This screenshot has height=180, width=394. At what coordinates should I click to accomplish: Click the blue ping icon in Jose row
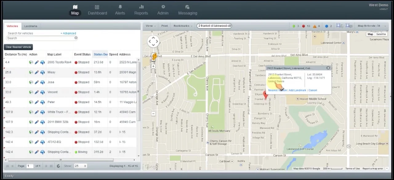tap(42, 82)
